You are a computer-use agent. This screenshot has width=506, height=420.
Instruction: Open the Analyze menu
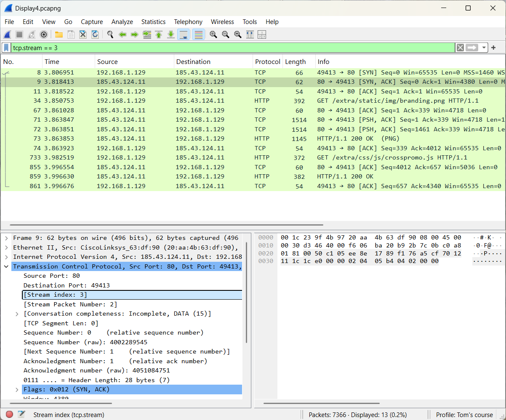click(x=122, y=22)
